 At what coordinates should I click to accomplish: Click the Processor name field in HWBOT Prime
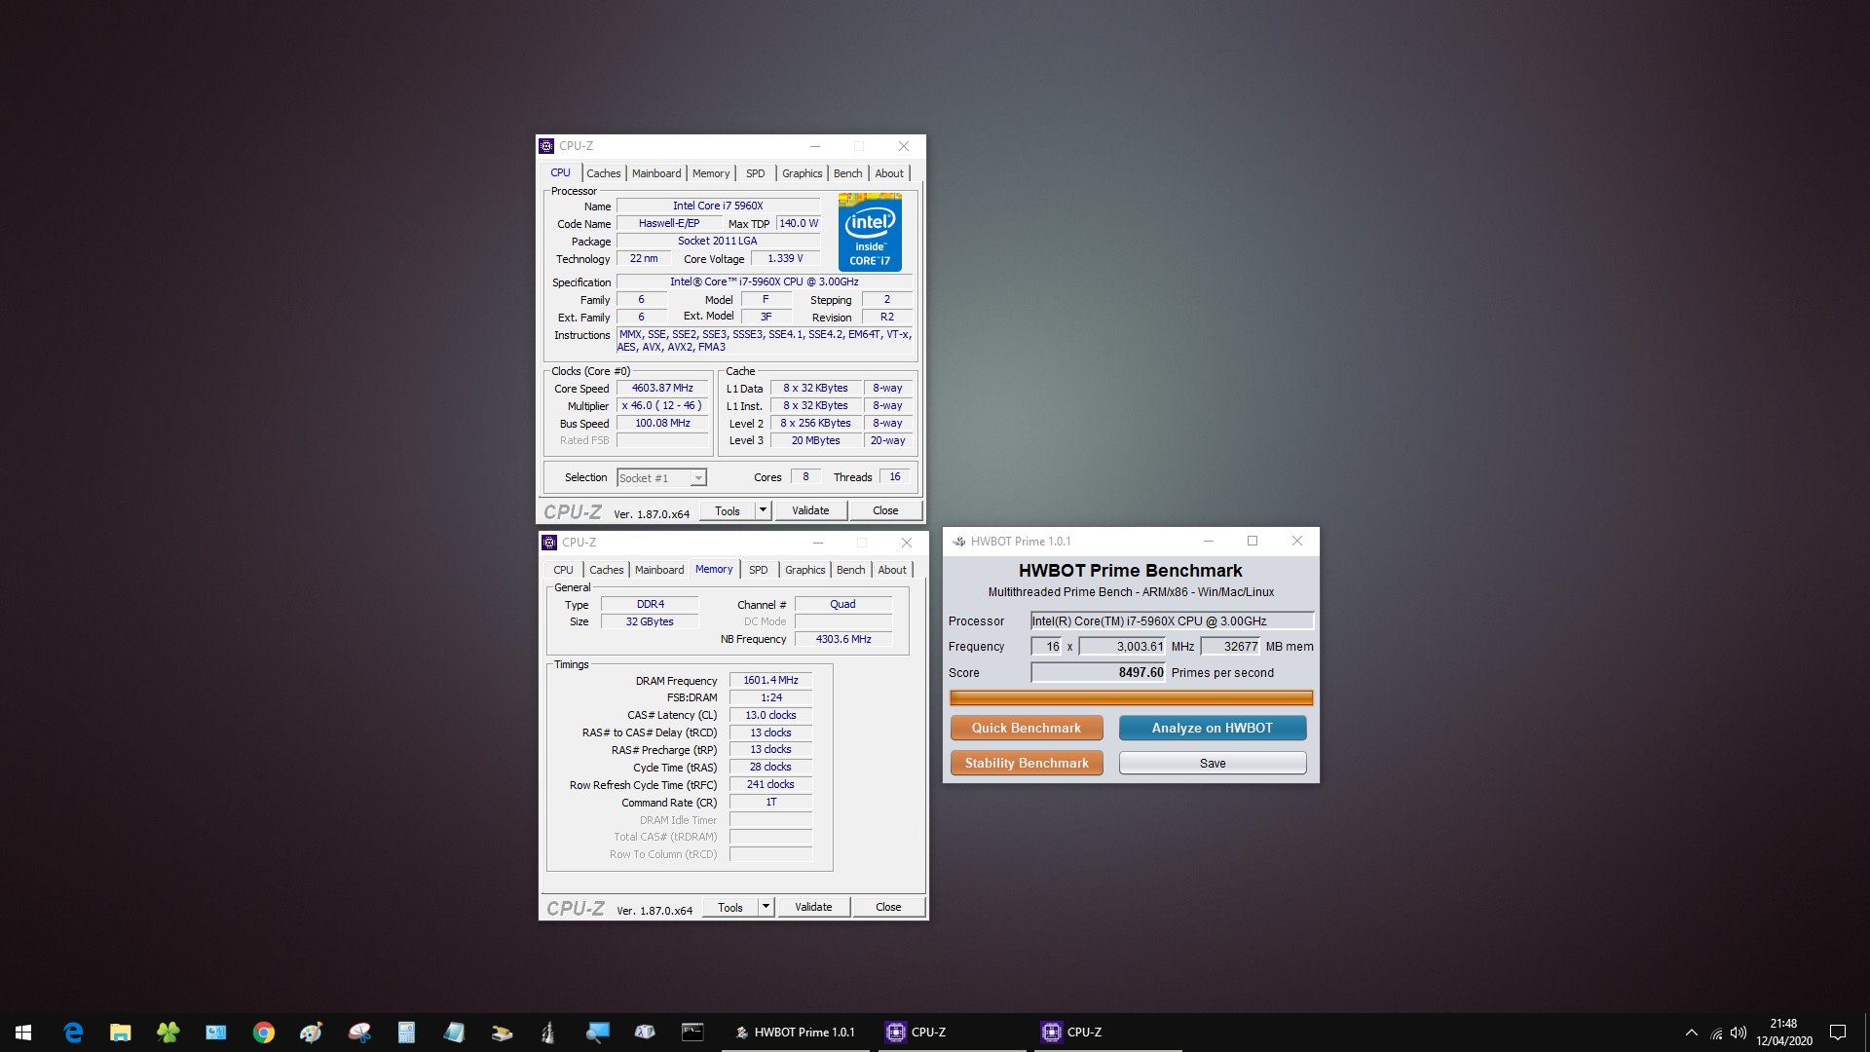(x=1172, y=620)
